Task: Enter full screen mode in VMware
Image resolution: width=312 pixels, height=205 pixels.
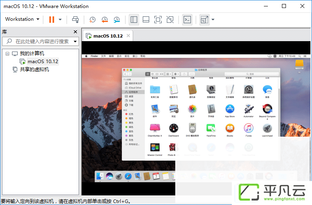Action: coord(158,20)
